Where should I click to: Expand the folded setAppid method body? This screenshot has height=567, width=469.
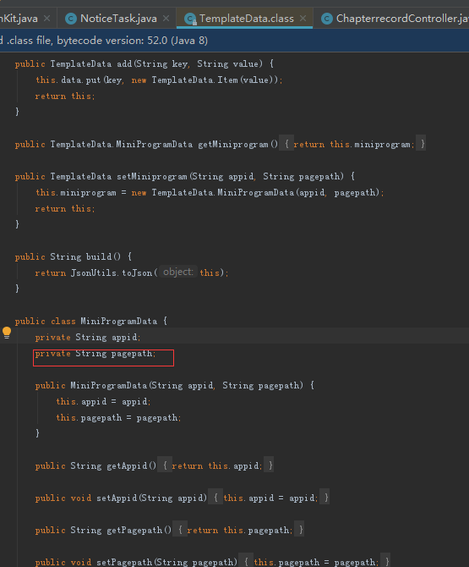click(x=215, y=498)
